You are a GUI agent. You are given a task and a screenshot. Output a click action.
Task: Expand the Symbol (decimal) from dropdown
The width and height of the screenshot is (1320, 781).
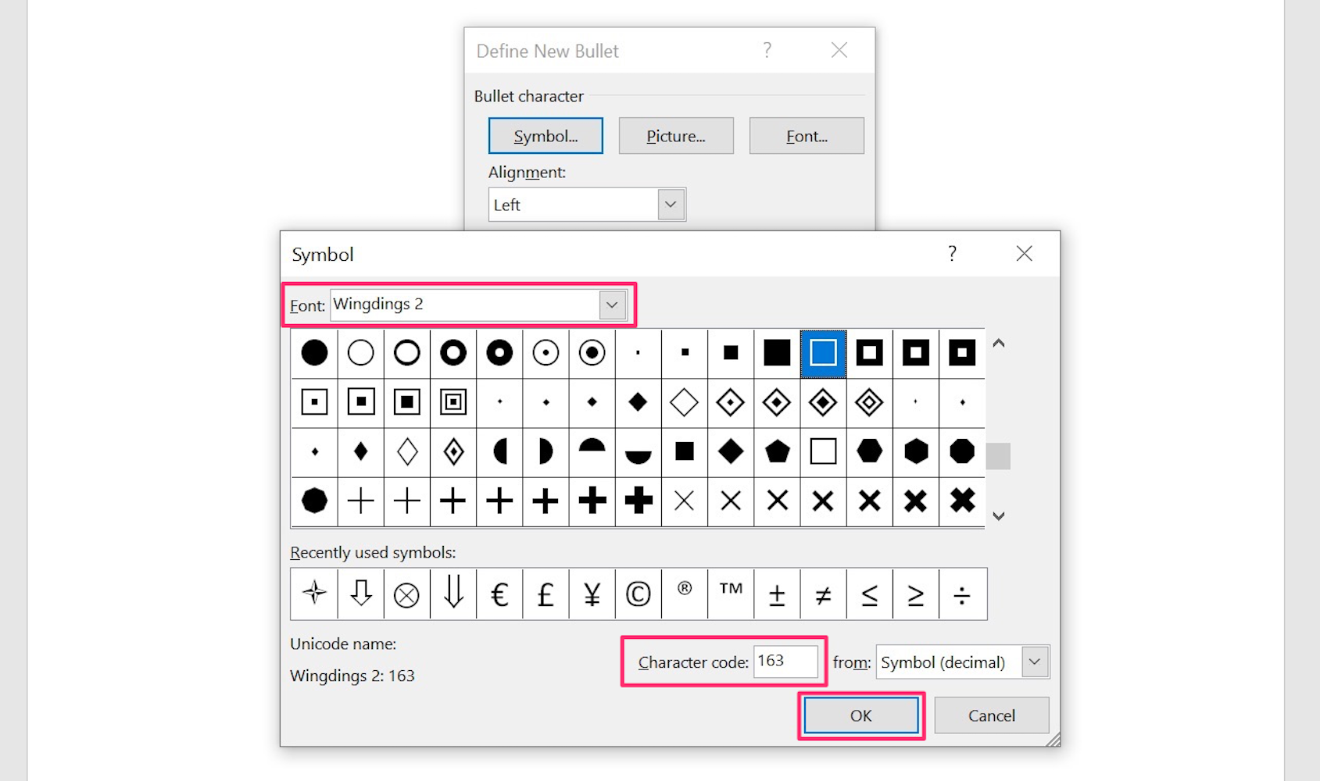(1035, 662)
